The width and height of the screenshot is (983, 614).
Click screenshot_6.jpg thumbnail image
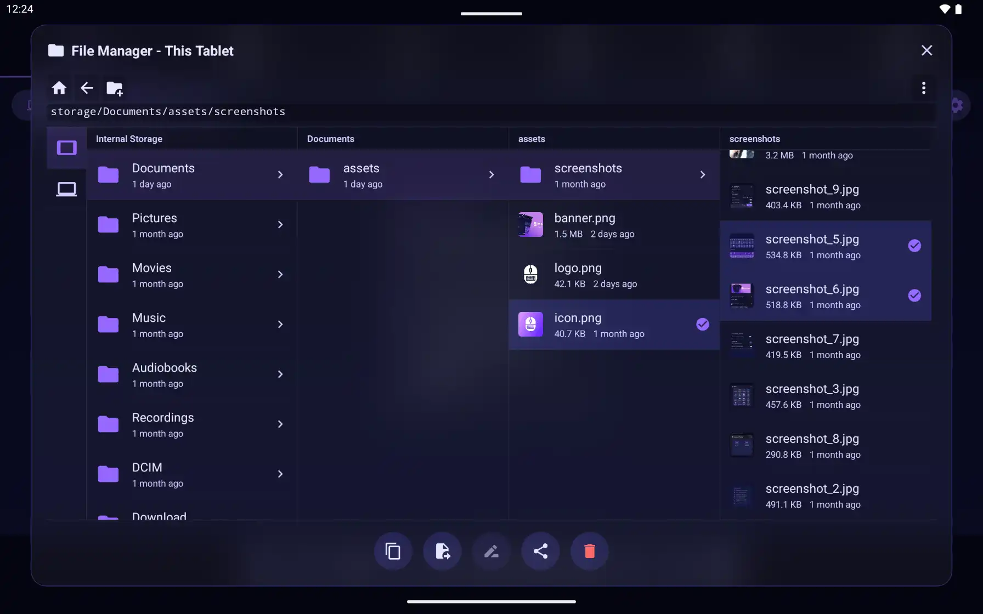tap(742, 295)
